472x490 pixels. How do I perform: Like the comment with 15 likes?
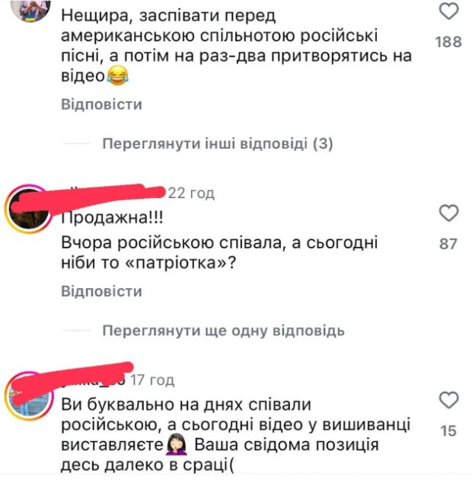pyautogui.click(x=448, y=400)
